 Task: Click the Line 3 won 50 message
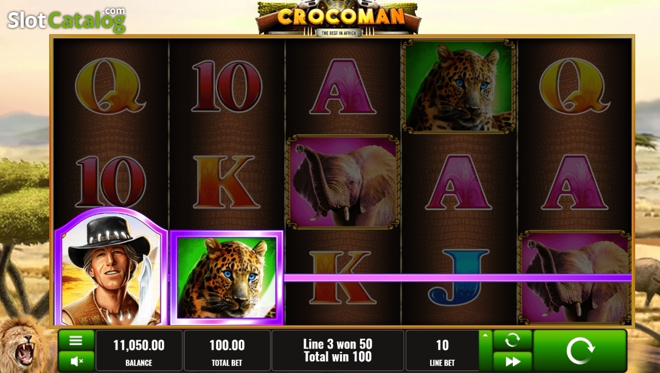[x=338, y=344]
